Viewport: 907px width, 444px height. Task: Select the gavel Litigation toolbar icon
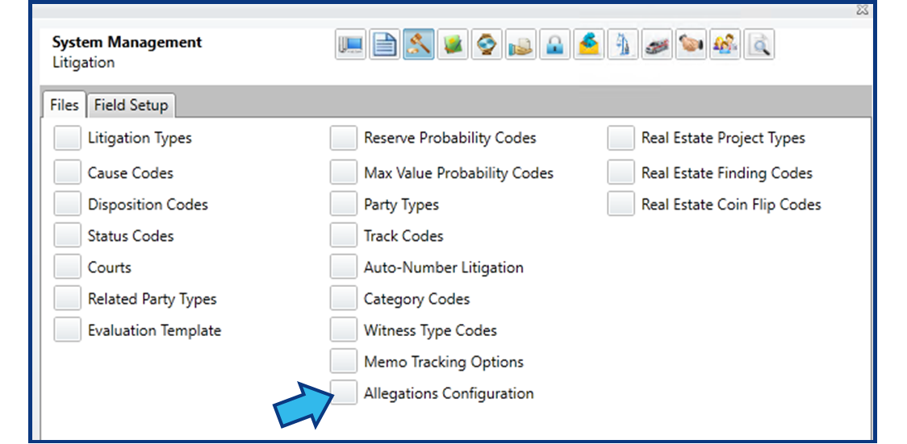419,45
